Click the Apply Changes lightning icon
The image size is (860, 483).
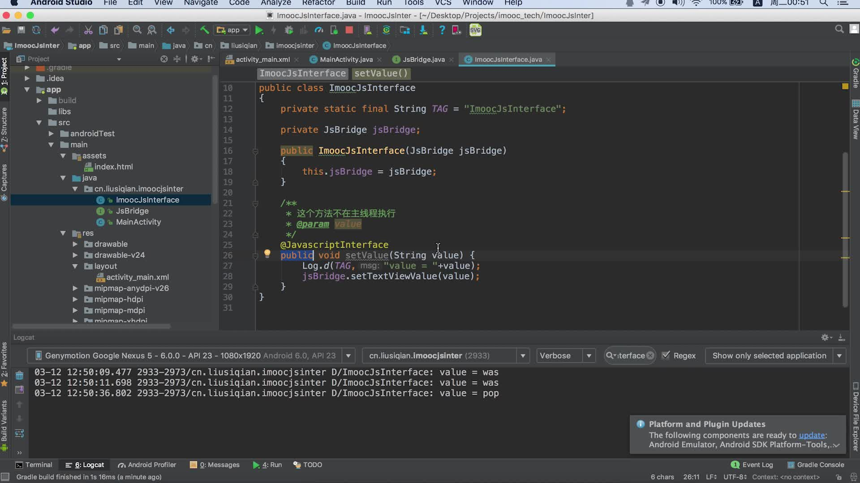(274, 30)
